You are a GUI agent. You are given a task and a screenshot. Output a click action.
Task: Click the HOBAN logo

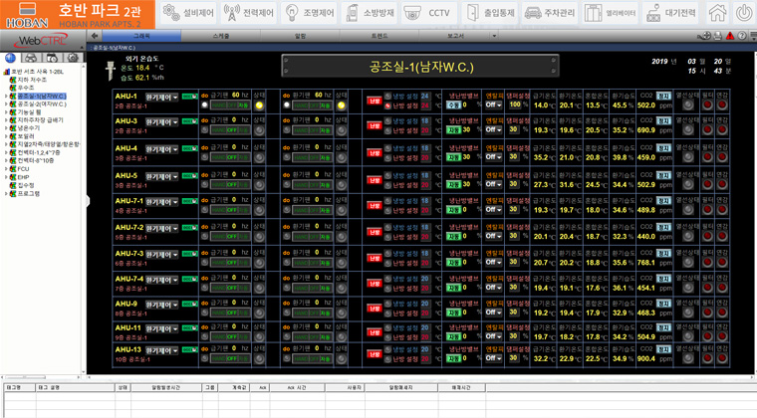coord(27,15)
